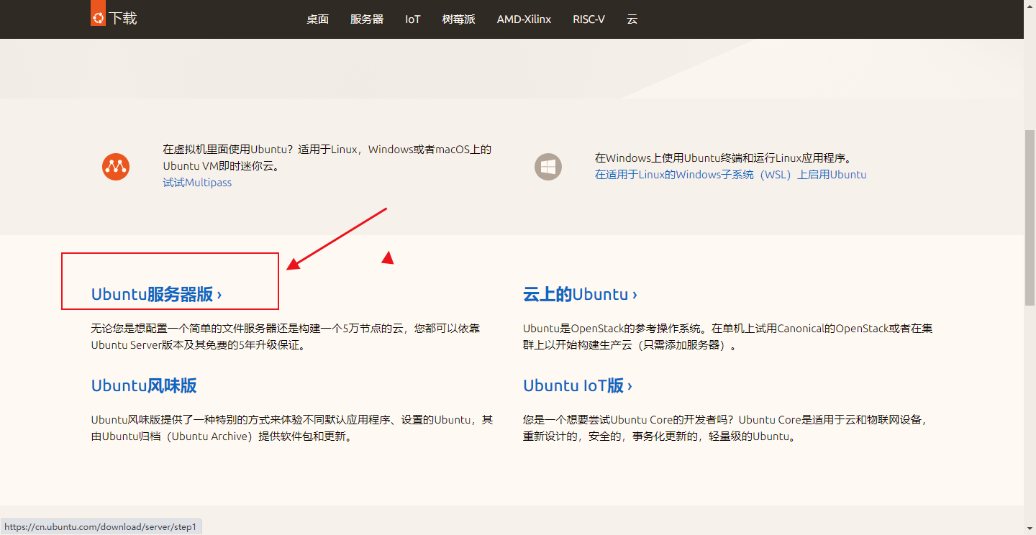Image resolution: width=1036 pixels, height=535 pixels.
Task: Select the RISC-V navigation item
Action: pos(589,19)
